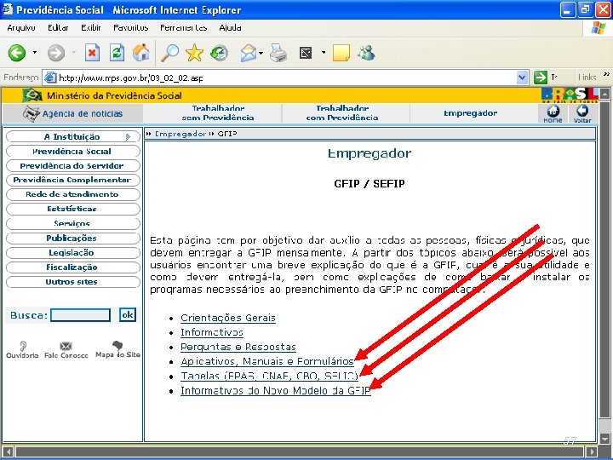Click the History clock icon
The image size is (613, 460).
tap(219, 53)
